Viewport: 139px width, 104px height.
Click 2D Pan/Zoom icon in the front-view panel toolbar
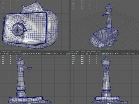click(82, 53)
